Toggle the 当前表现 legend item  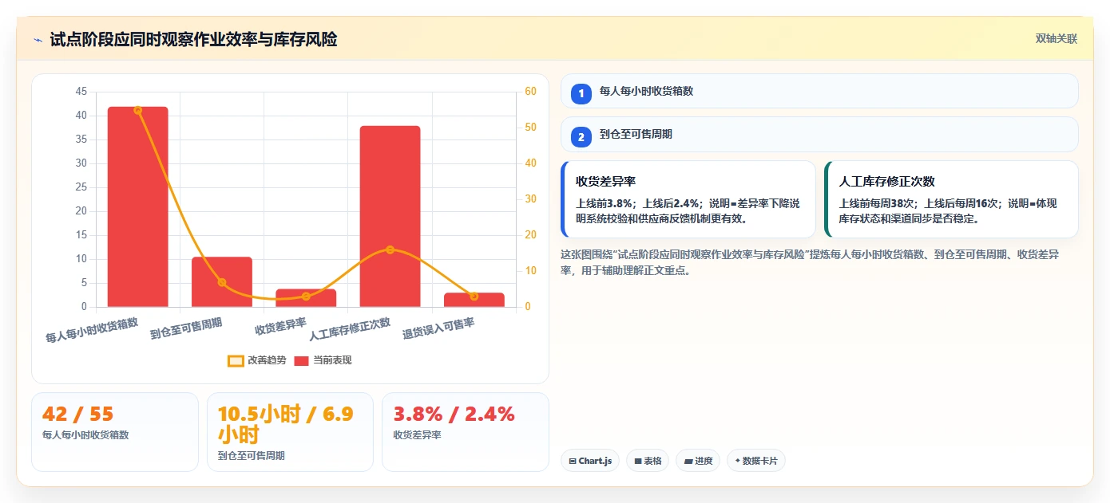tap(323, 360)
